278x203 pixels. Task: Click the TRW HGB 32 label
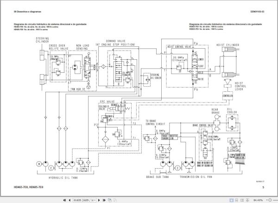tap(78, 89)
